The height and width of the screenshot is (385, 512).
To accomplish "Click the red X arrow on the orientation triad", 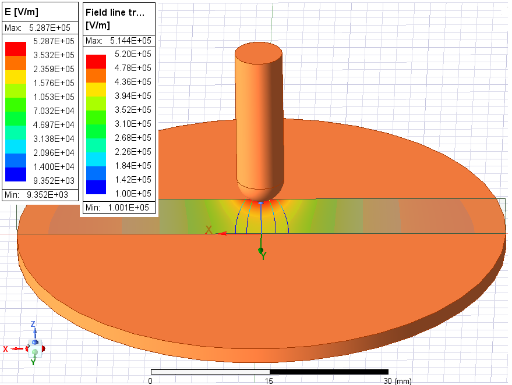I will point(16,348).
